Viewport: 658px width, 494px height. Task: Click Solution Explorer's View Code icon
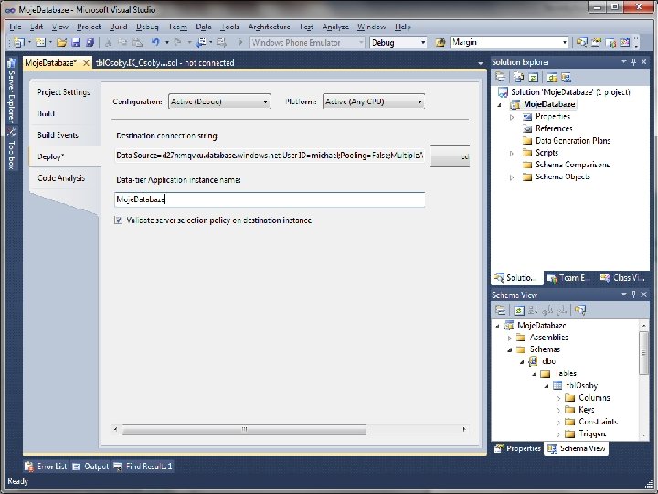(x=552, y=77)
